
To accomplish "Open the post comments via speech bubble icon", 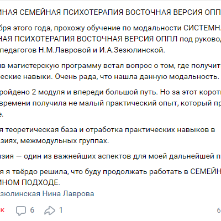I will pos(21,211).
